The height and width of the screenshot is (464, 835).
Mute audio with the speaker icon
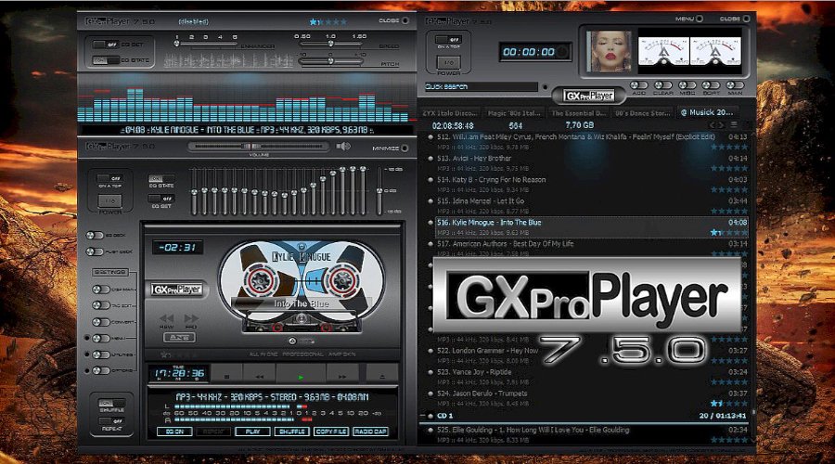(x=343, y=146)
